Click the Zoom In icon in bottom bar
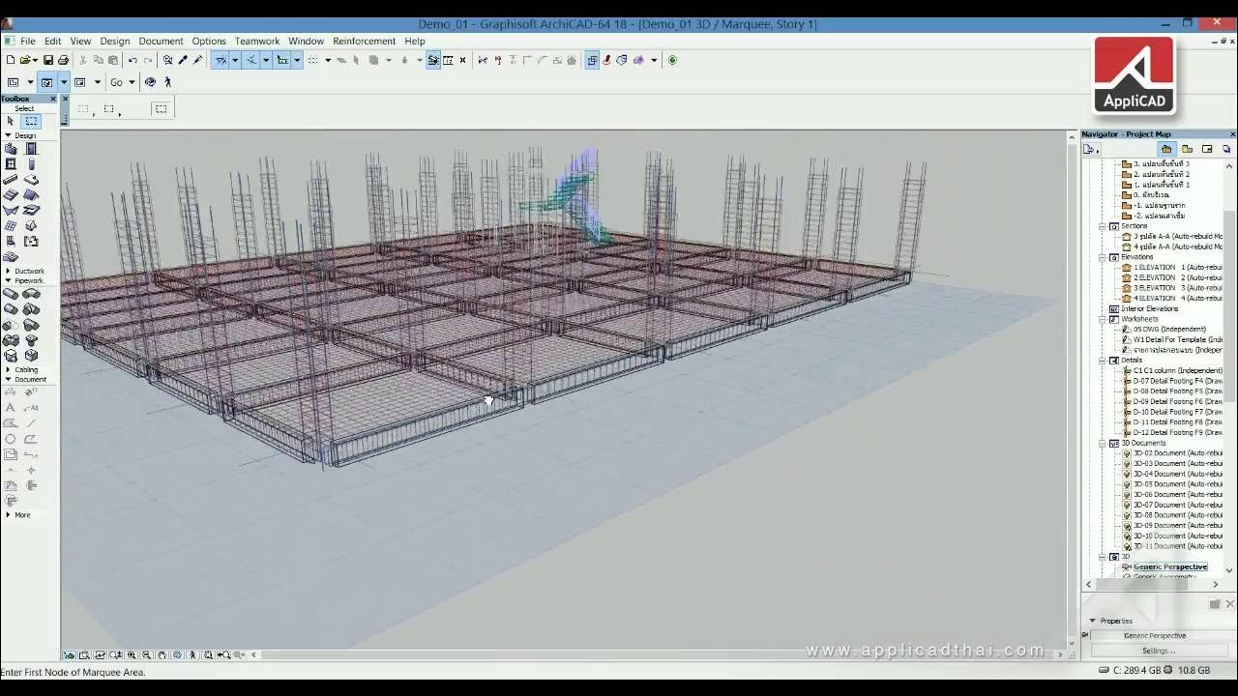Image resolution: width=1238 pixels, height=696 pixels. point(131,654)
